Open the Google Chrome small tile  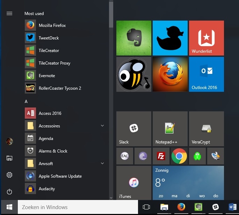[179, 156]
